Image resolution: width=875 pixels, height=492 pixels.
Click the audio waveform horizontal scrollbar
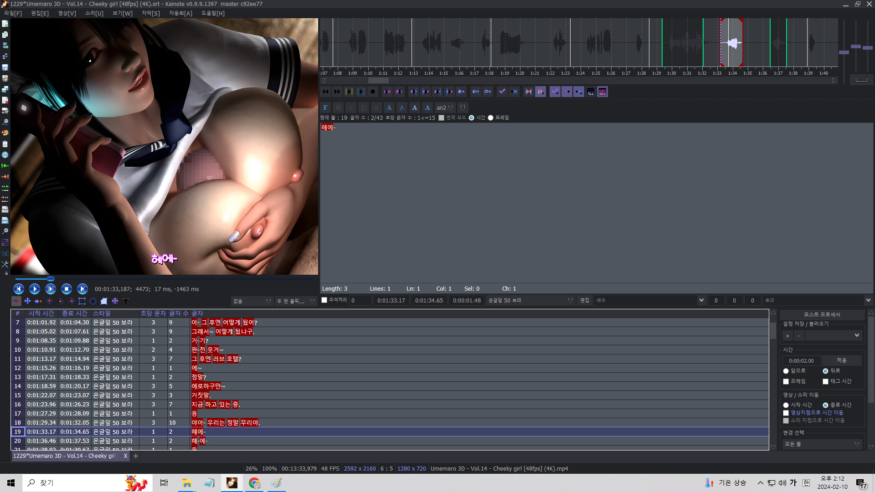pyautogui.click(x=579, y=81)
